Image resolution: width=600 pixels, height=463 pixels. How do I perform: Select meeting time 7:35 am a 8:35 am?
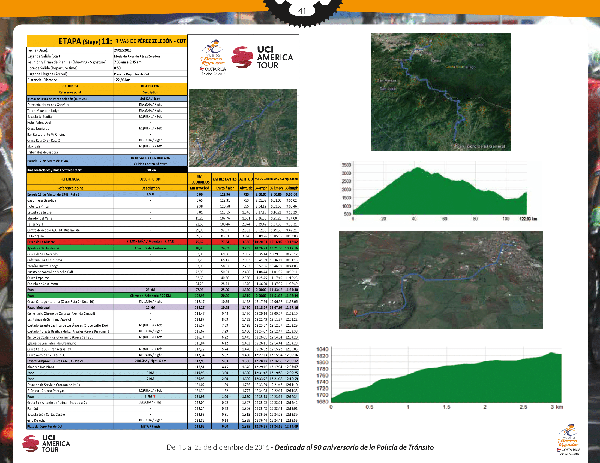coord(128,62)
